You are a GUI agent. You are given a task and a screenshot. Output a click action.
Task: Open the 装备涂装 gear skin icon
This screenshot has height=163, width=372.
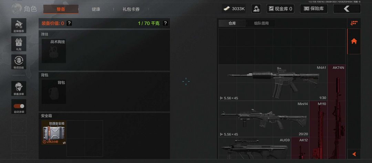(19, 89)
